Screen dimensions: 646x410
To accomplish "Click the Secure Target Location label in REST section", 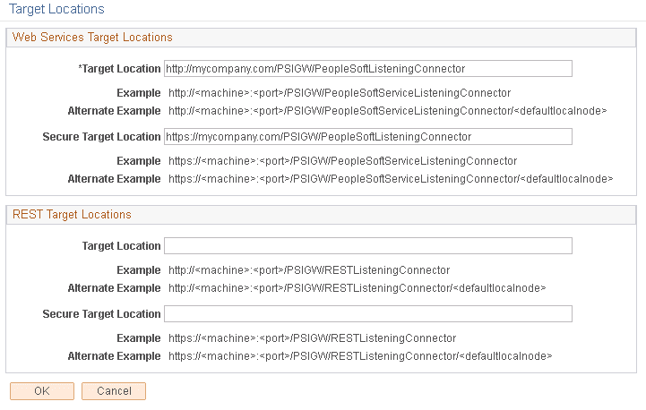I will click(101, 313).
